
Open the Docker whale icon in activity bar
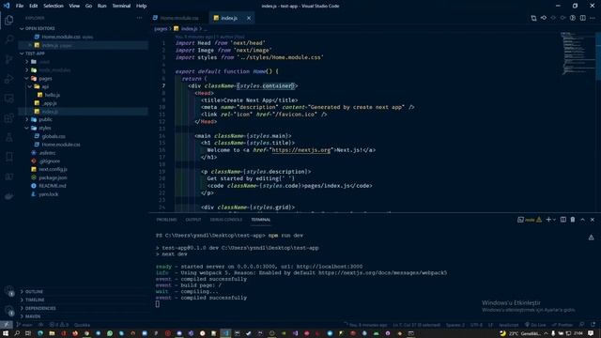pyautogui.click(x=8, y=196)
